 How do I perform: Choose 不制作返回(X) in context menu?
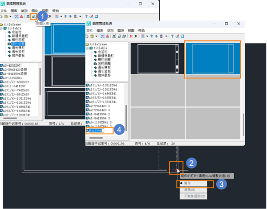coord(194,196)
